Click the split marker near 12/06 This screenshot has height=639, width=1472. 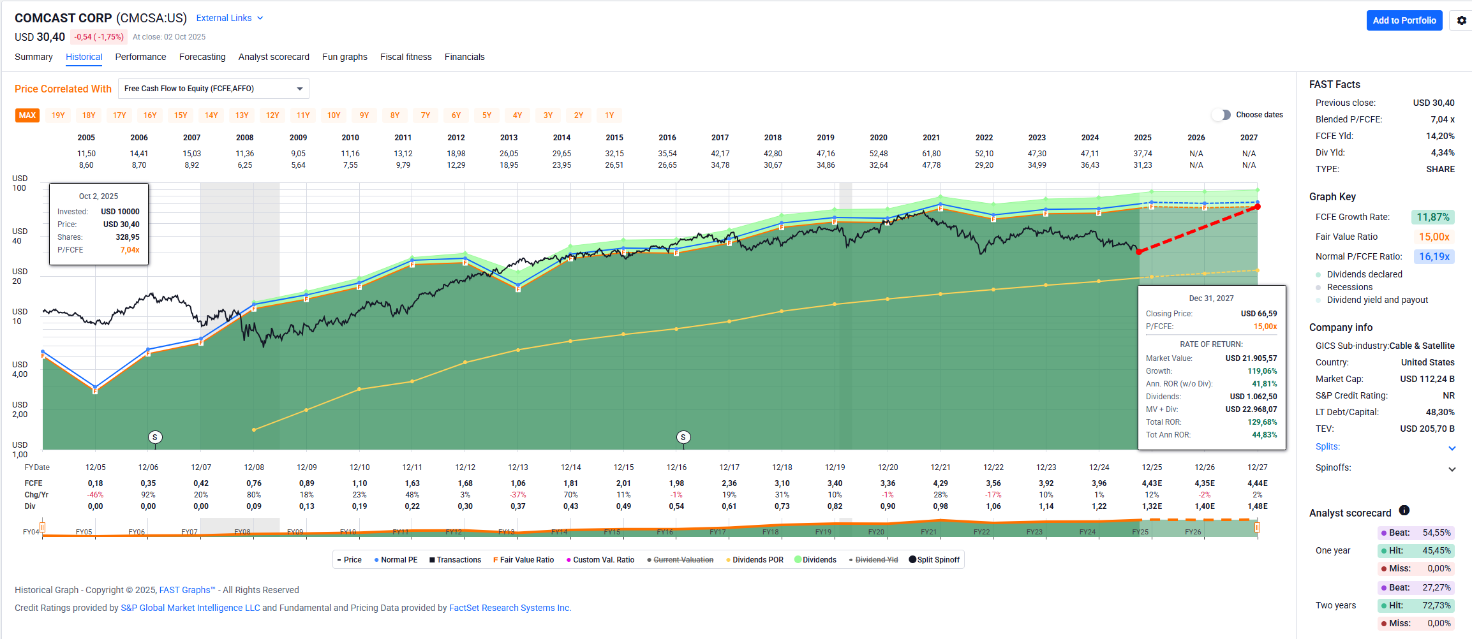tap(155, 437)
